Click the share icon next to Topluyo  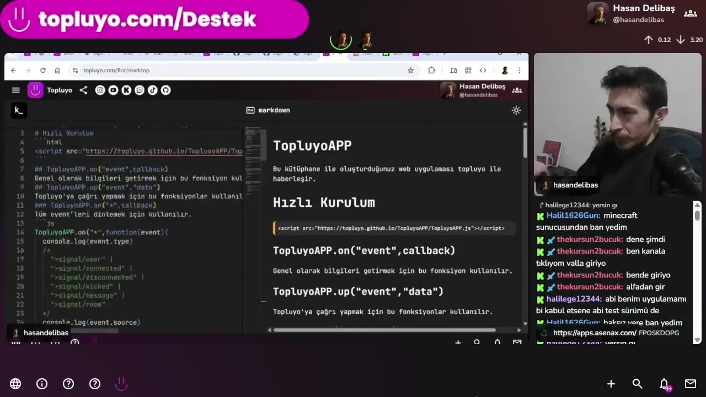click(x=83, y=90)
